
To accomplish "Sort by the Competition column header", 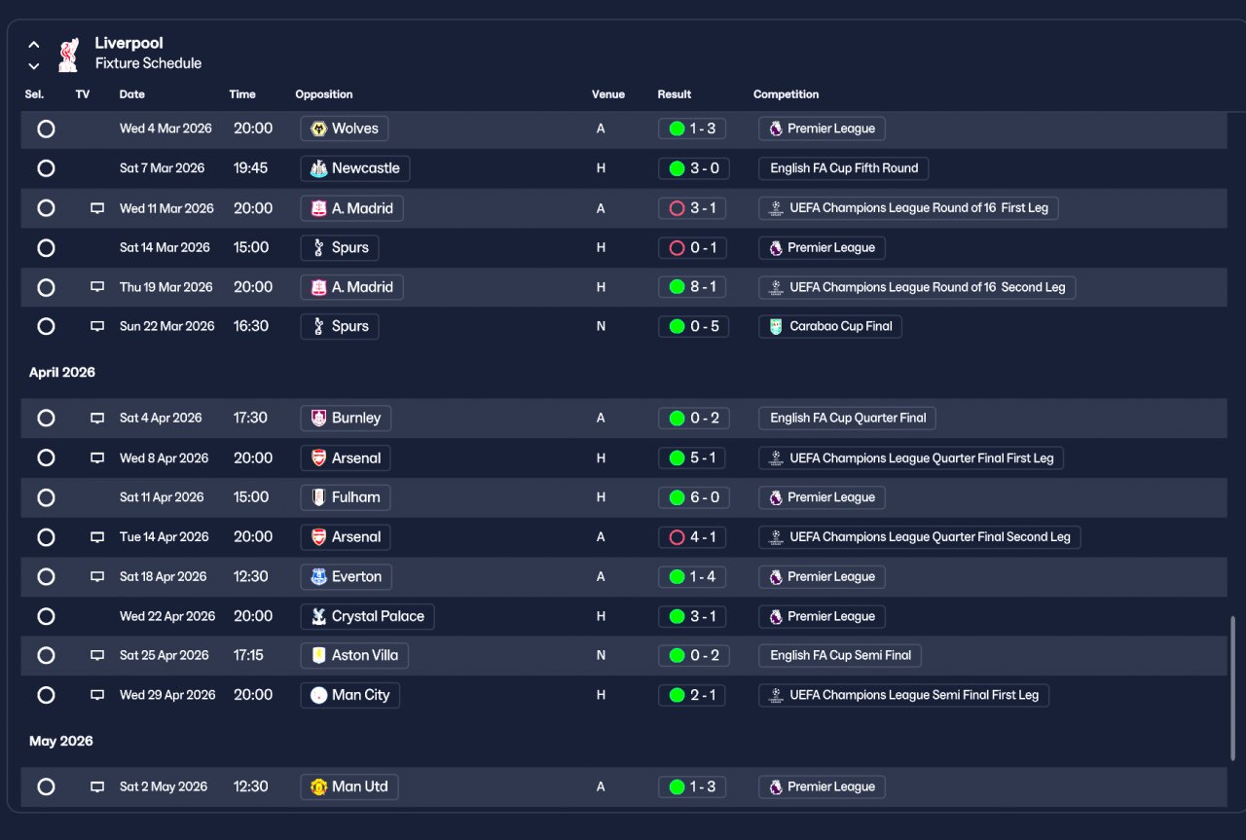I will tap(786, 94).
